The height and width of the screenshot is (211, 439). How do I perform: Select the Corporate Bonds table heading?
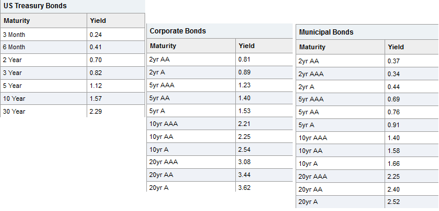tap(178, 31)
